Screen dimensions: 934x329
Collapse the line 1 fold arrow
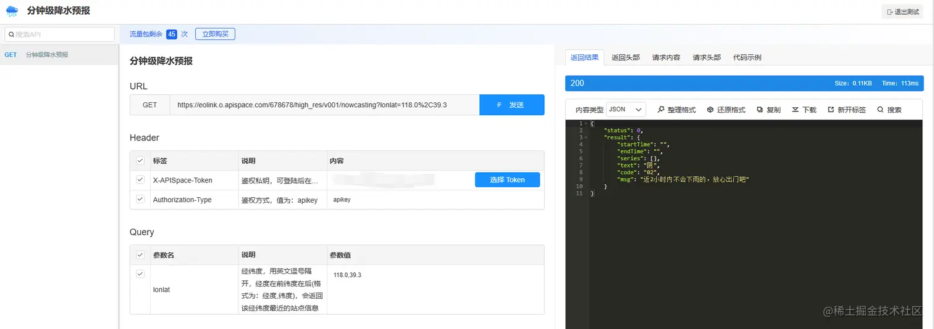pos(585,123)
